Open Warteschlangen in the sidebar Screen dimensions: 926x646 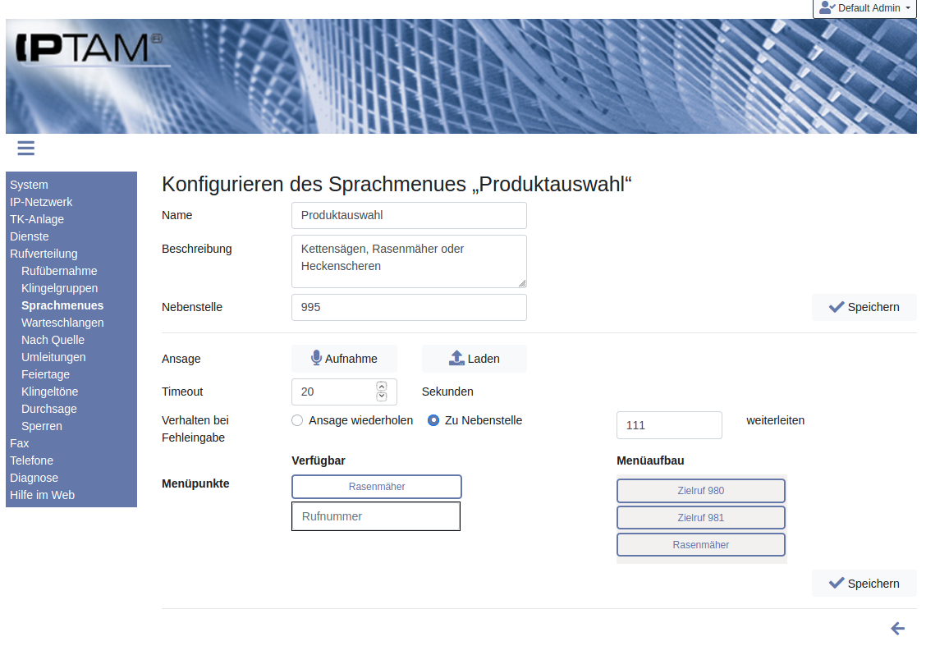pos(62,323)
